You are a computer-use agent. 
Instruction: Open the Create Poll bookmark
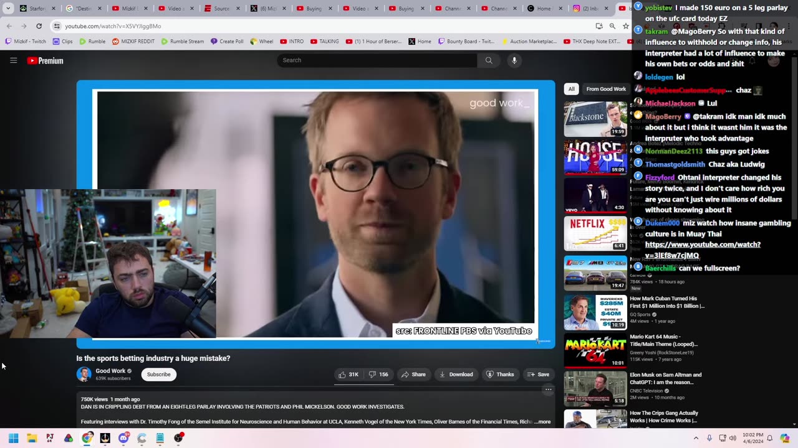(227, 42)
